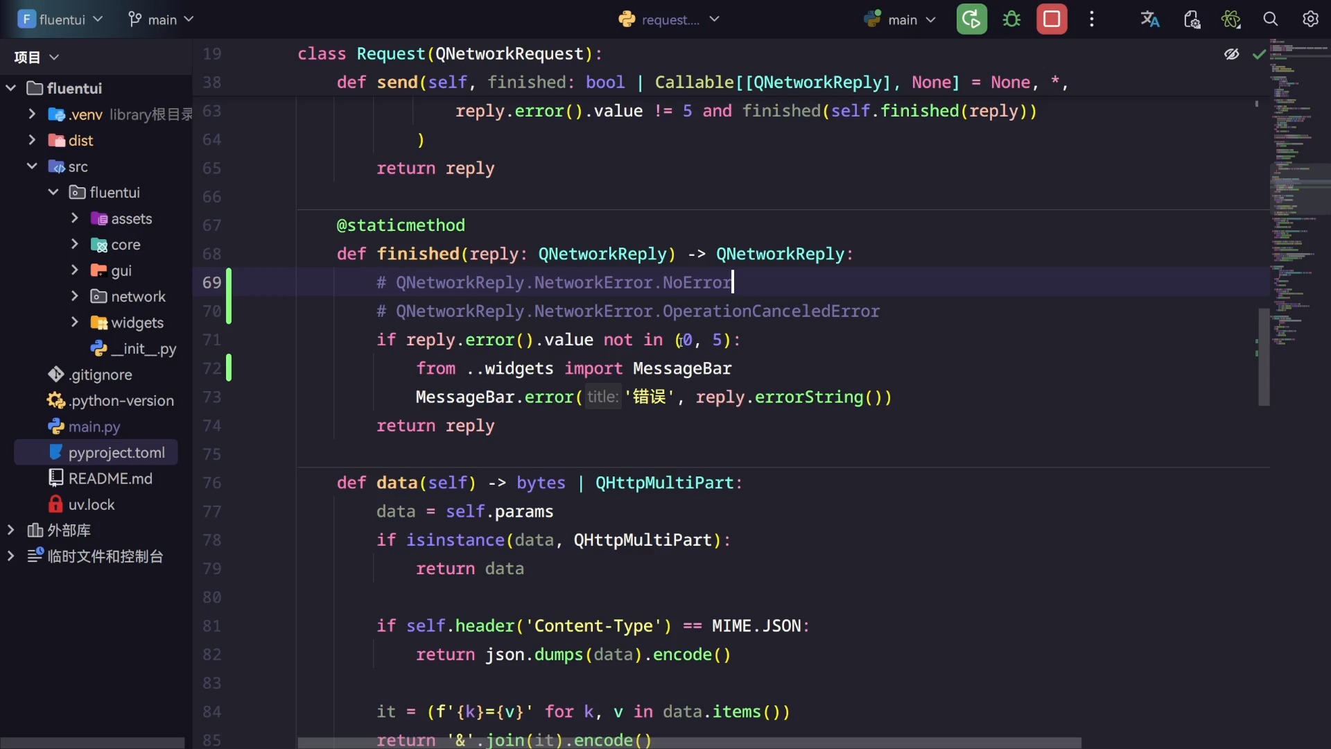1331x749 pixels.
Task: Expand the gui folder
Action: (x=75, y=270)
